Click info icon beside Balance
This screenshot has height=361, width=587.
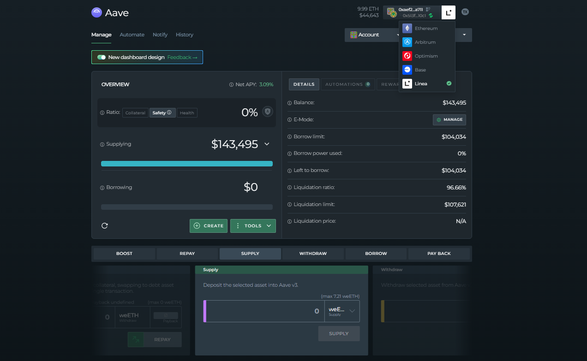(290, 103)
